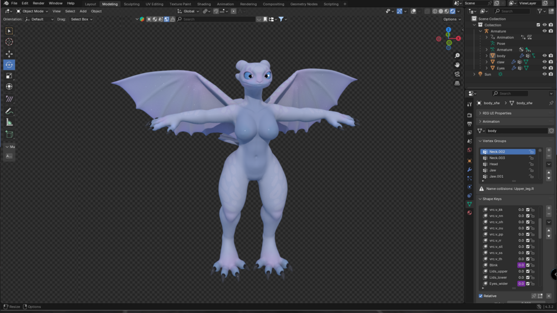Toggle the Blink shape key checkbox
This screenshot has height=313, width=557.
[528, 265]
